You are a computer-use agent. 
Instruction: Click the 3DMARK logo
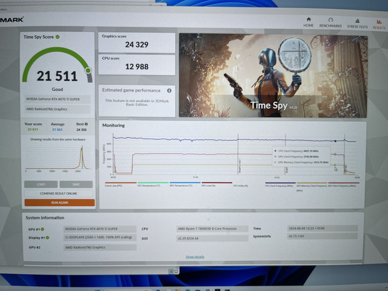click(x=12, y=19)
